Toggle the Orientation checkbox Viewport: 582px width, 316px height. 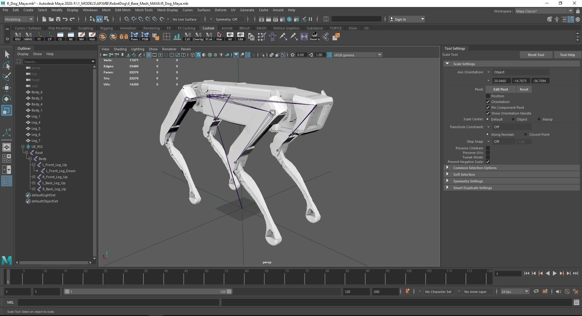(488, 102)
